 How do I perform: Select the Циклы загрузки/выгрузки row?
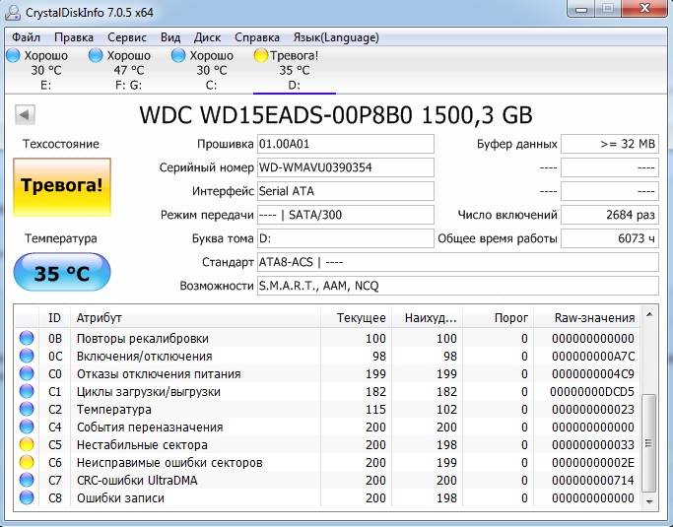pyautogui.click(x=327, y=391)
